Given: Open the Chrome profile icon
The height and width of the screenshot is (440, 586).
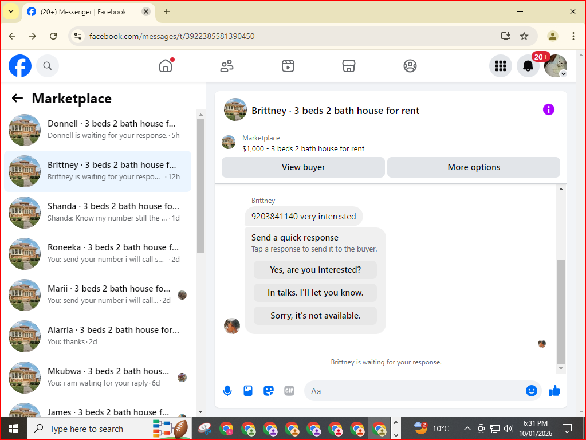Looking at the screenshot, I should point(552,36).
